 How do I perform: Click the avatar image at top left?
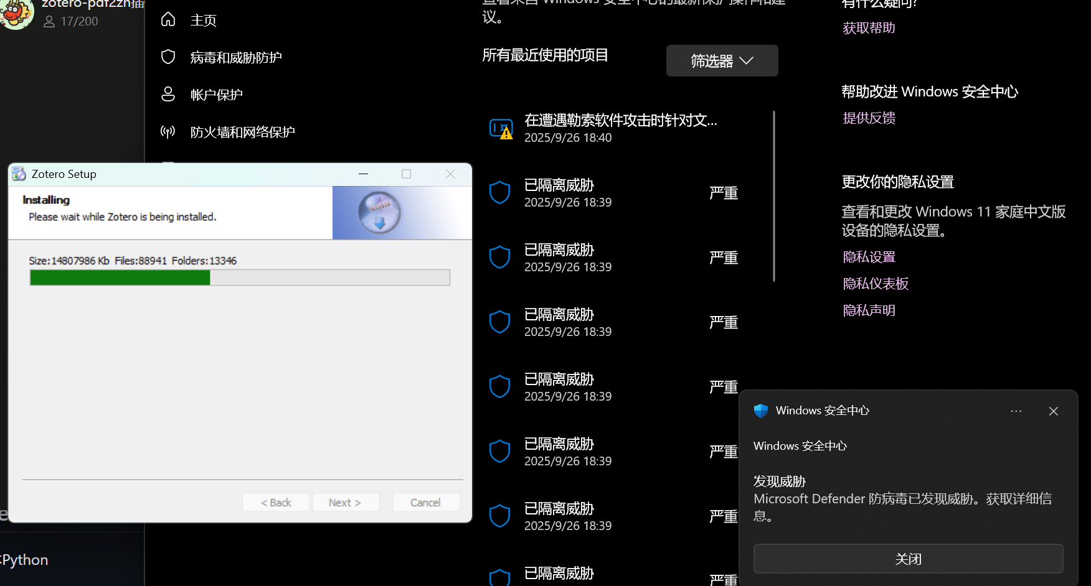pos(16,14)
